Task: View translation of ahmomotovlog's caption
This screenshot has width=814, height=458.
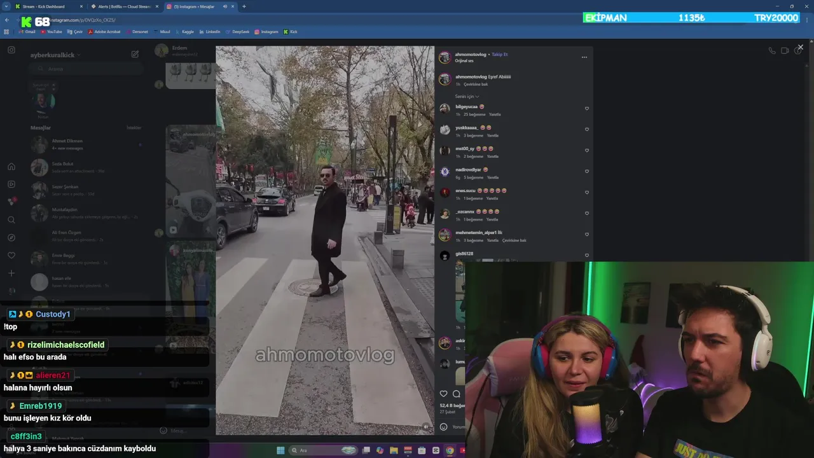Action: [476, 84]
